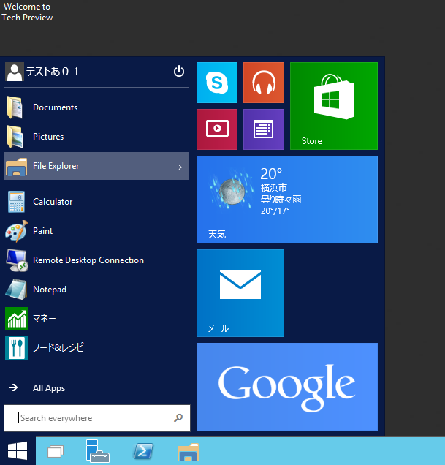Launch Notepad
The width and height of the screenshot is (445, 465).
click(96, 290)
